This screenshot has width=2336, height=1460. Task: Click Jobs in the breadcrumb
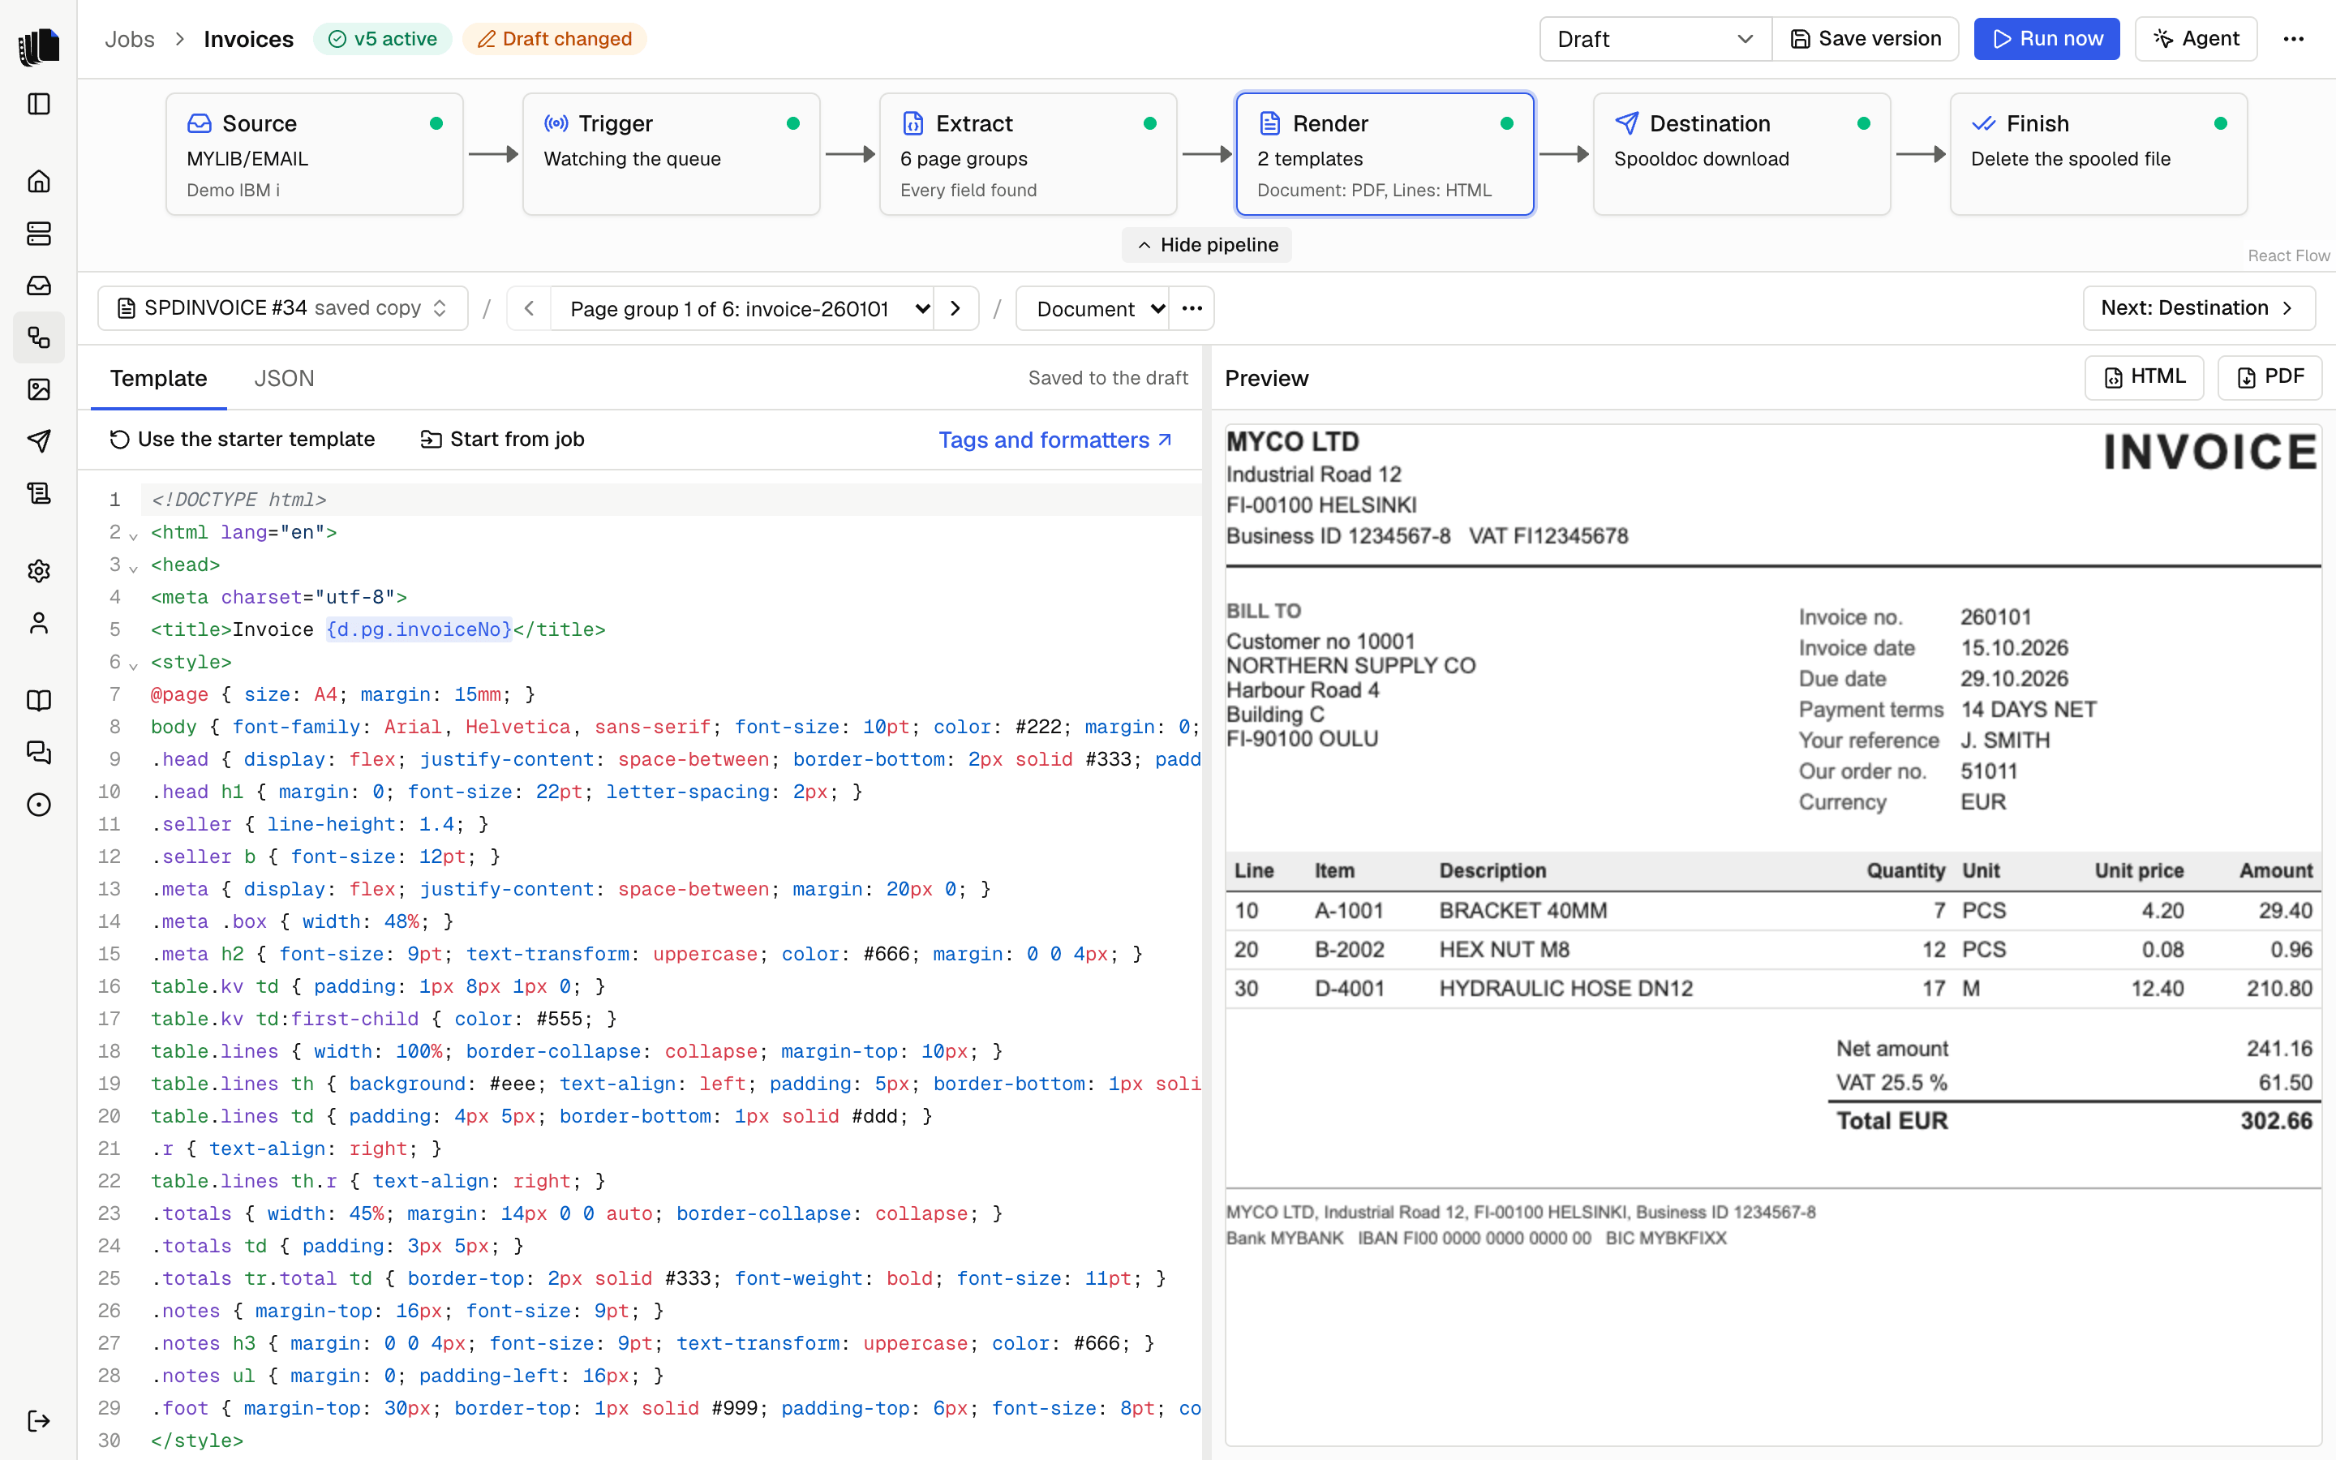129,39
